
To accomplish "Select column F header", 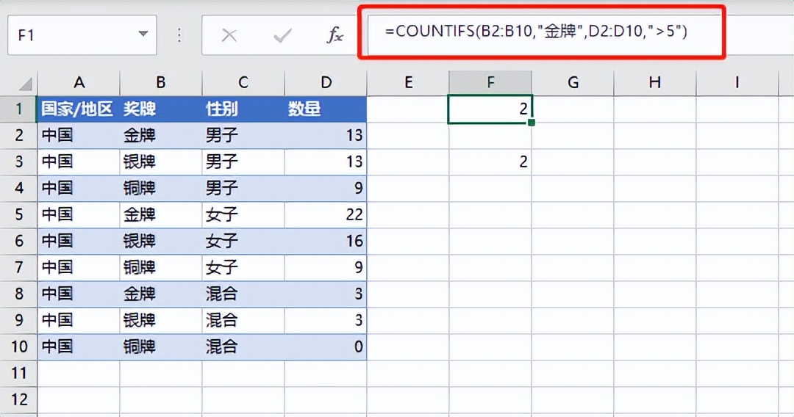I will pyautogui.click(x=490, y=82).
